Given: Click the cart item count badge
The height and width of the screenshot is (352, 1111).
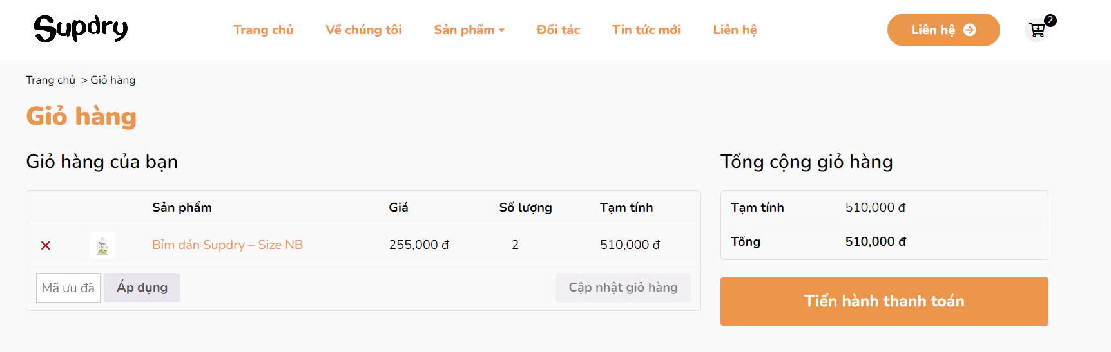Looking at the screenshot, I should [x=1050, y=21].
